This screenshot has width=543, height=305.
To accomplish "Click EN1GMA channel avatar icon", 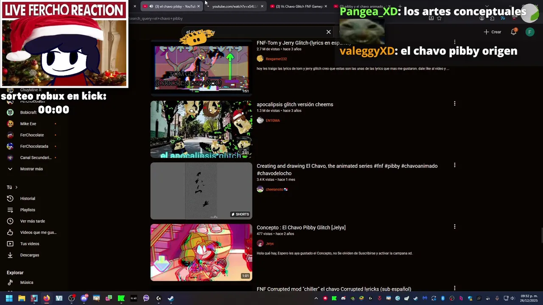I will coord(260,120).
